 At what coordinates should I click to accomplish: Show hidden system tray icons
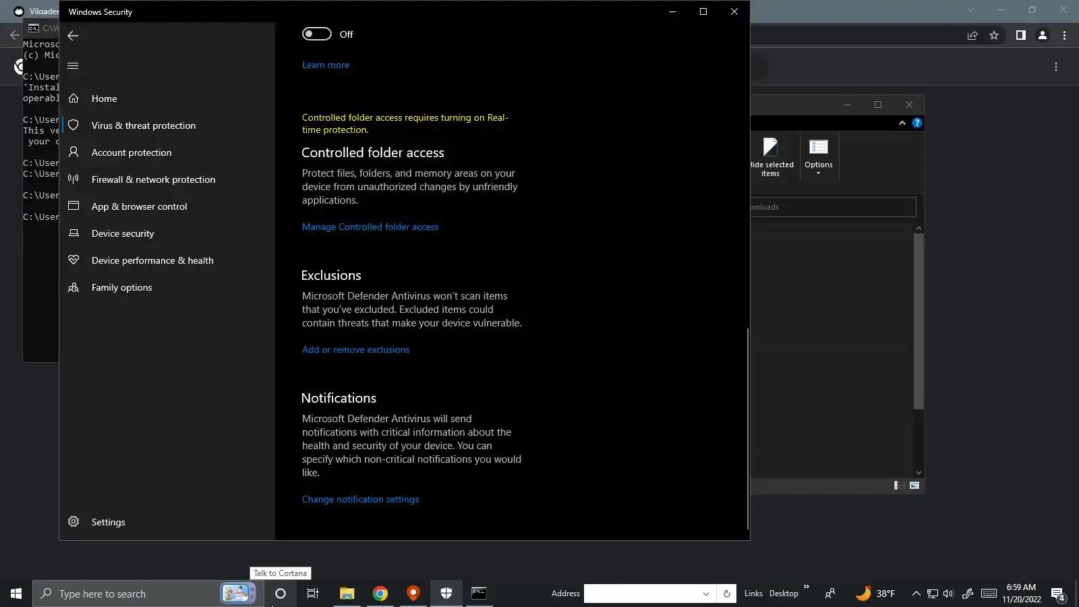click(916, 594)
